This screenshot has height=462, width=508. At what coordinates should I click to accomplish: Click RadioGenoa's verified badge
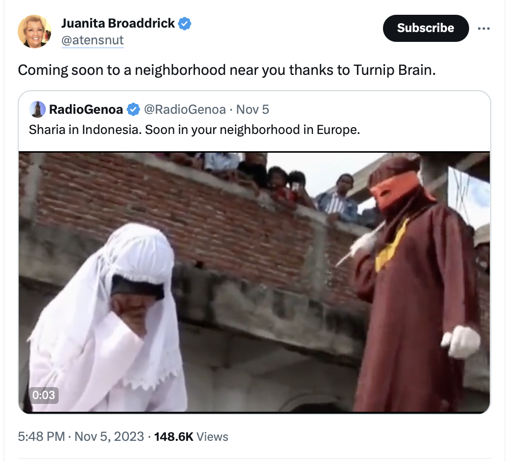click(133, 109)
